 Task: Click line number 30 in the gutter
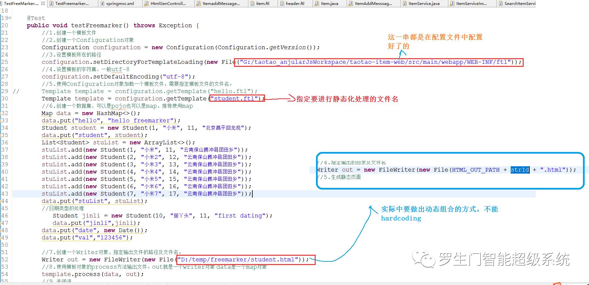(4, 98)
